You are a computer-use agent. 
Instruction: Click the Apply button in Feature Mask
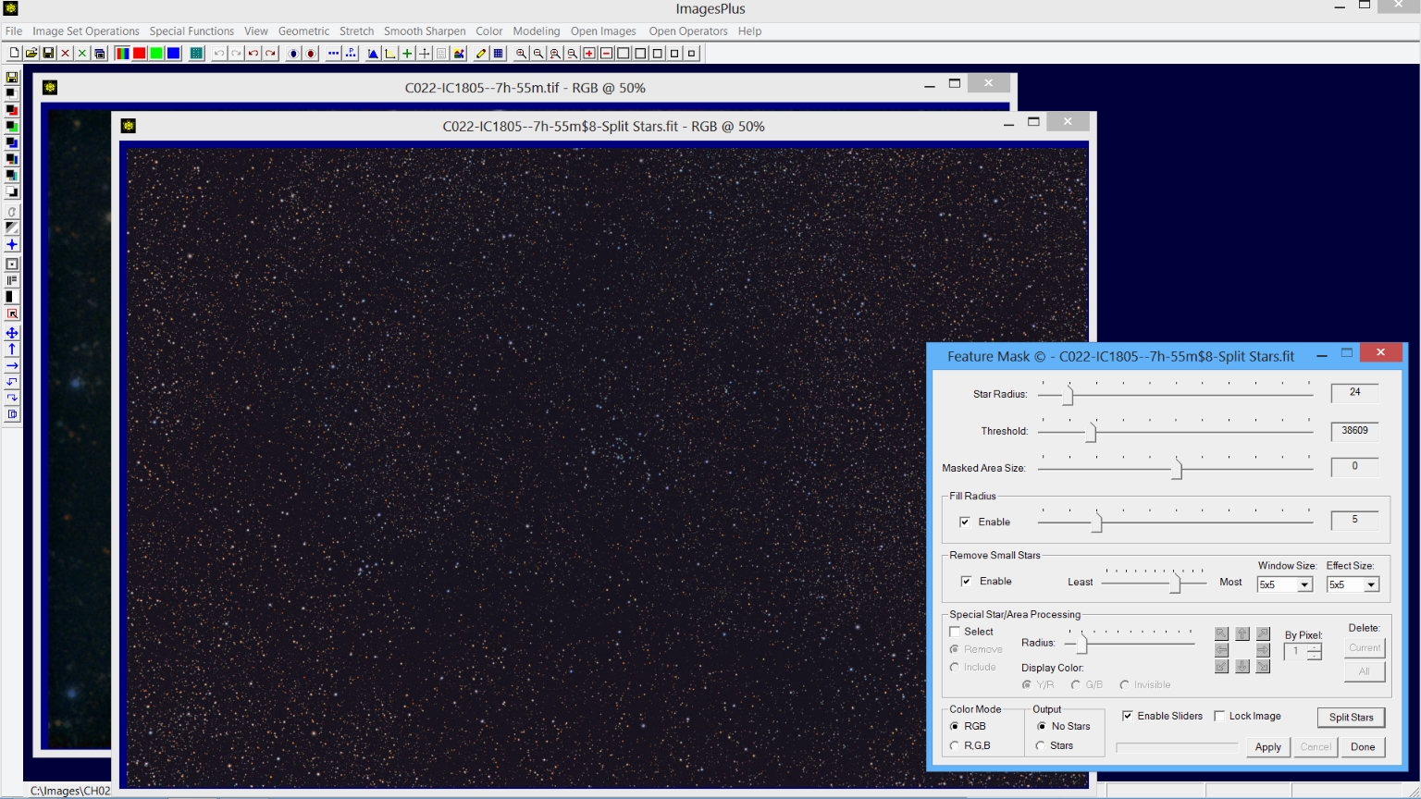tap(1267, 746)
